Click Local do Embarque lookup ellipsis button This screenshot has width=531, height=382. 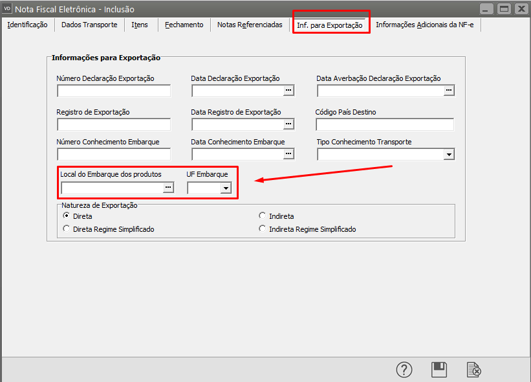click(168, 188)
